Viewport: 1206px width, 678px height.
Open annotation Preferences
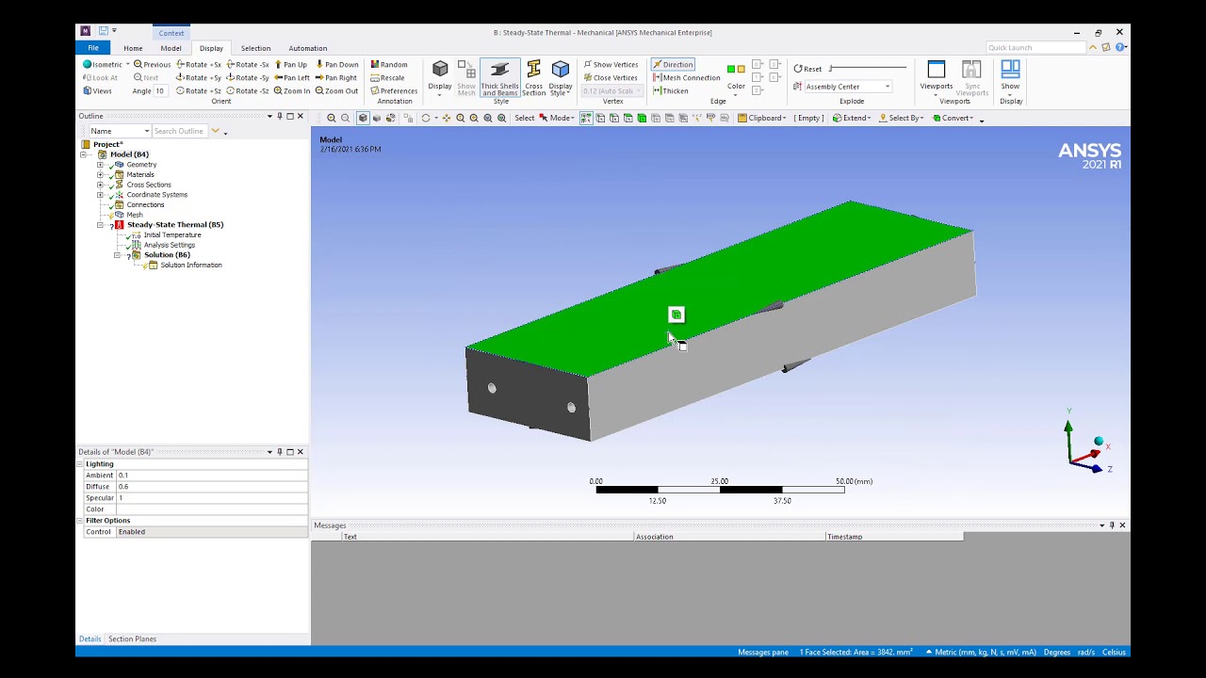[x=394, y=91]
